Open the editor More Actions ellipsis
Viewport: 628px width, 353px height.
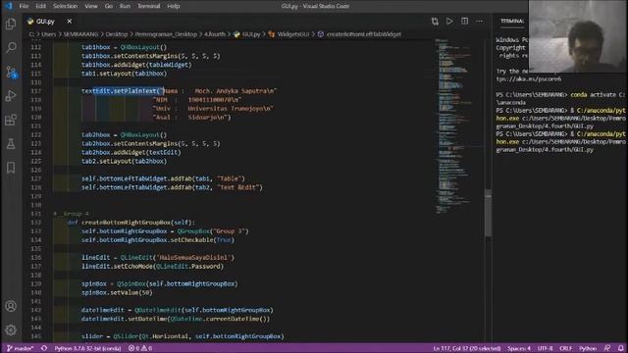[x=480, y=22]
